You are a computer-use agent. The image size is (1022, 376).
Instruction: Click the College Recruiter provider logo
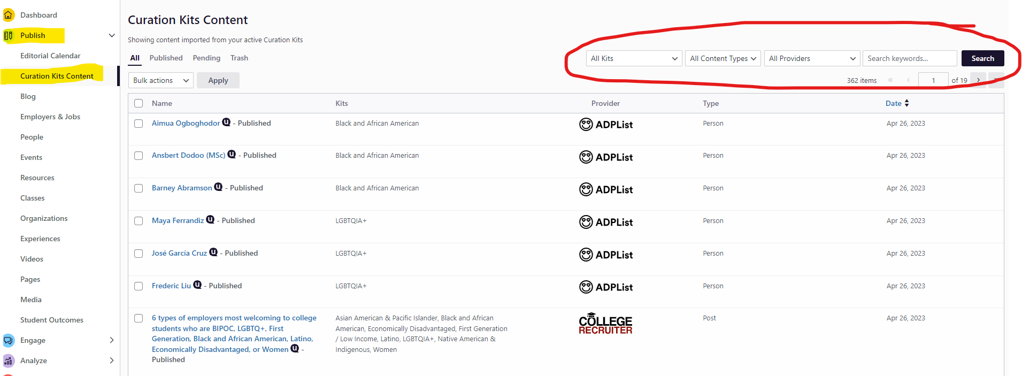[605, 324]
